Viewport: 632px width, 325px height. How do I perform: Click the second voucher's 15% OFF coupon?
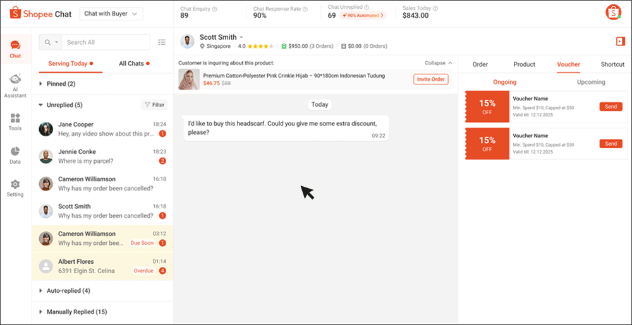487,144
